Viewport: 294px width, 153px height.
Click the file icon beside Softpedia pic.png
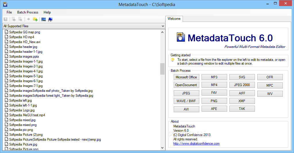(6, 129)
